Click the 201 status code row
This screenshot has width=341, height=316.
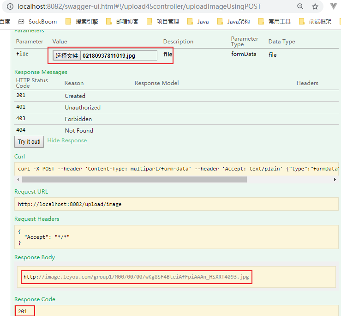coord(176,96)
